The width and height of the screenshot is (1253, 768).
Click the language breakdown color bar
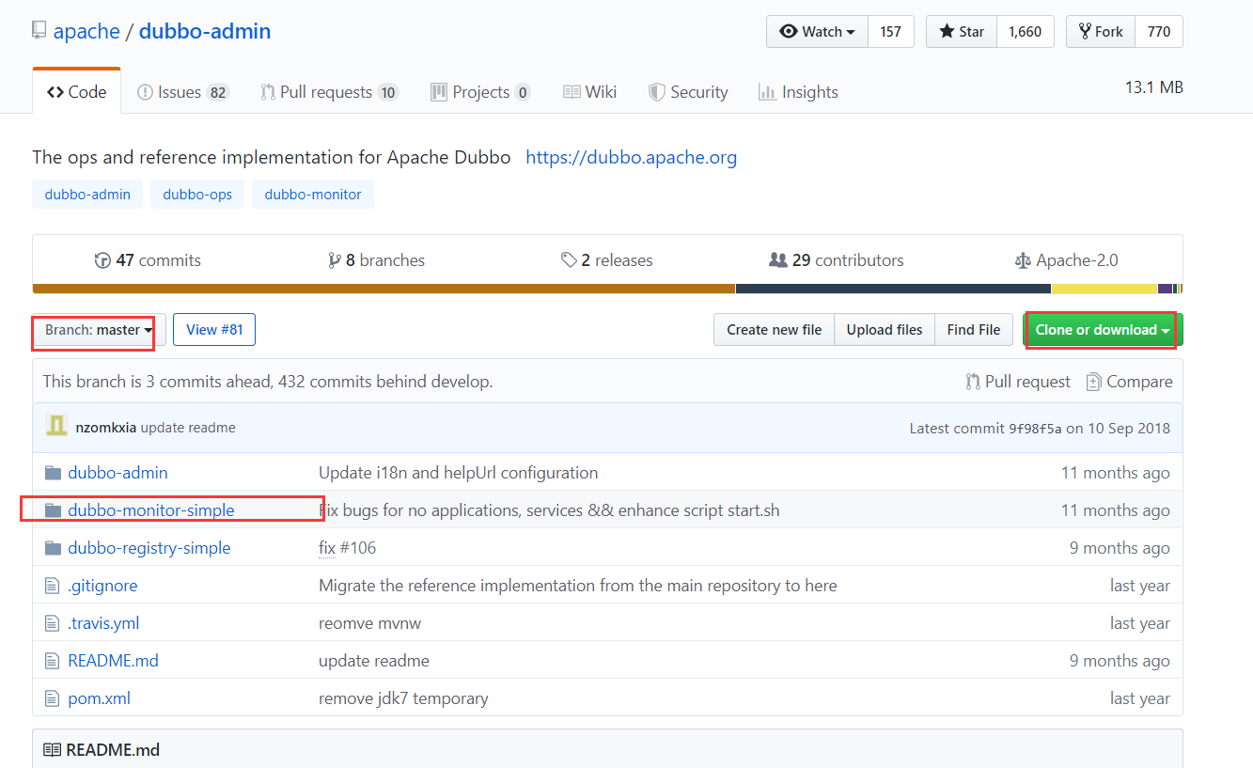[x=607, y=289]
